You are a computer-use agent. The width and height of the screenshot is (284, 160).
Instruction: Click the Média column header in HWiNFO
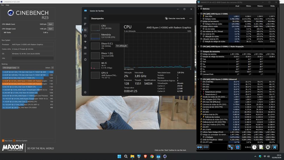coord(272,6)
